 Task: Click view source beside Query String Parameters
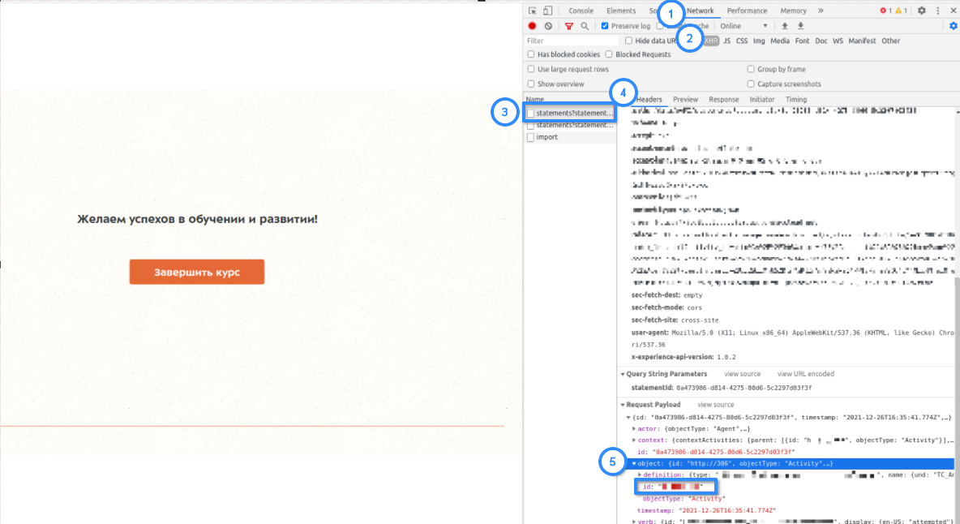pyautogui.click(x=742, y=374)
